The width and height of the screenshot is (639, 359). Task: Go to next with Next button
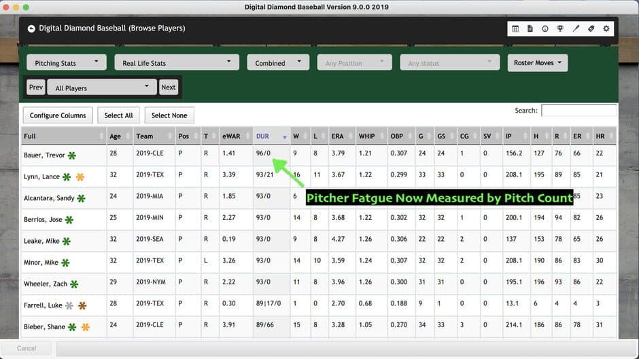(169, 87)
